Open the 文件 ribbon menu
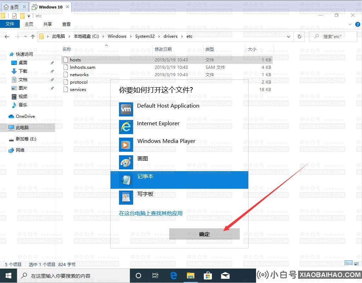The height and width of the screenshot is (283, 362). point(10,24)
